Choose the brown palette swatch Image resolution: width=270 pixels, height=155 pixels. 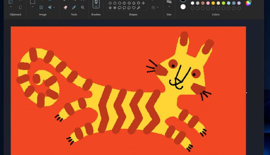[x=203, y=3]
